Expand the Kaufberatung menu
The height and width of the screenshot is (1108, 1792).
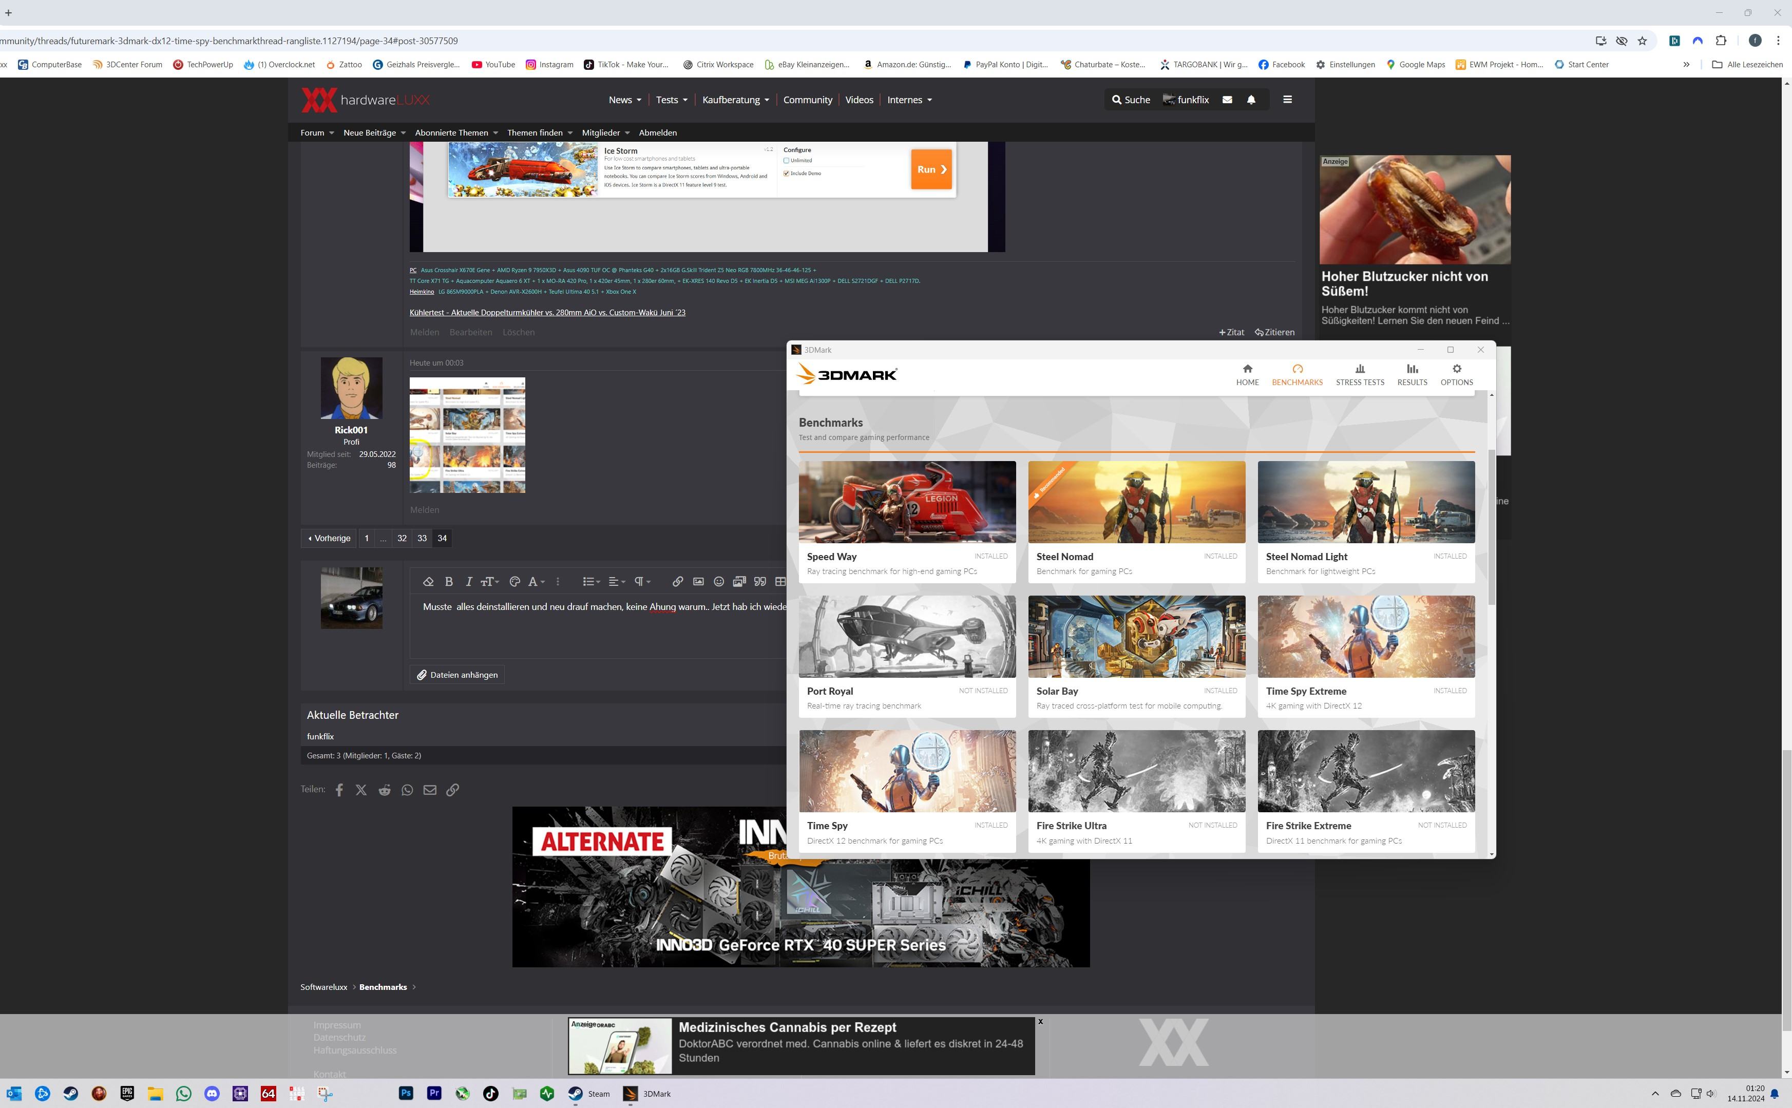tap(736, 100)
